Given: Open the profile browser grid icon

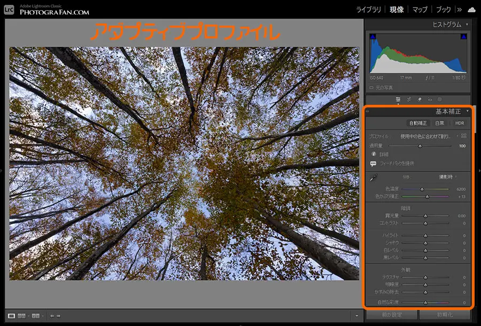Looking at the screenshot, I should point(464,136).
